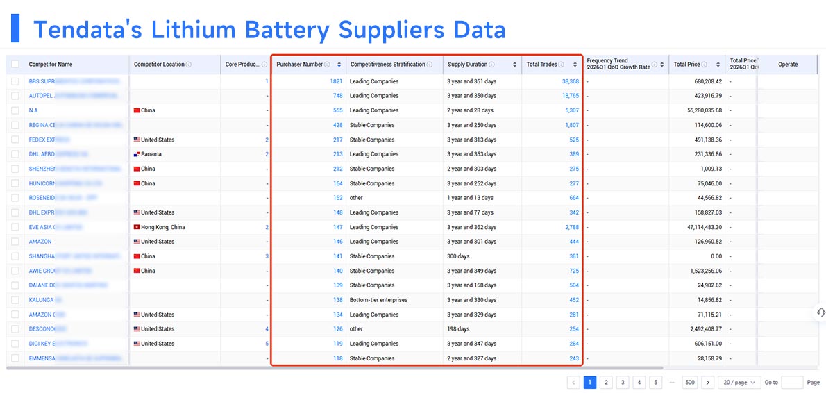Select the DIGI KEY row checkbox
Viewport: 826px width, 393px height.
coord(15,344)
